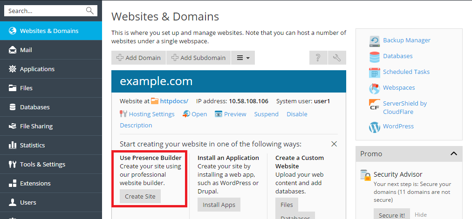The image size is (472, 219).
Task: Collapse the Promo panel
Action: tap(453, 154)
